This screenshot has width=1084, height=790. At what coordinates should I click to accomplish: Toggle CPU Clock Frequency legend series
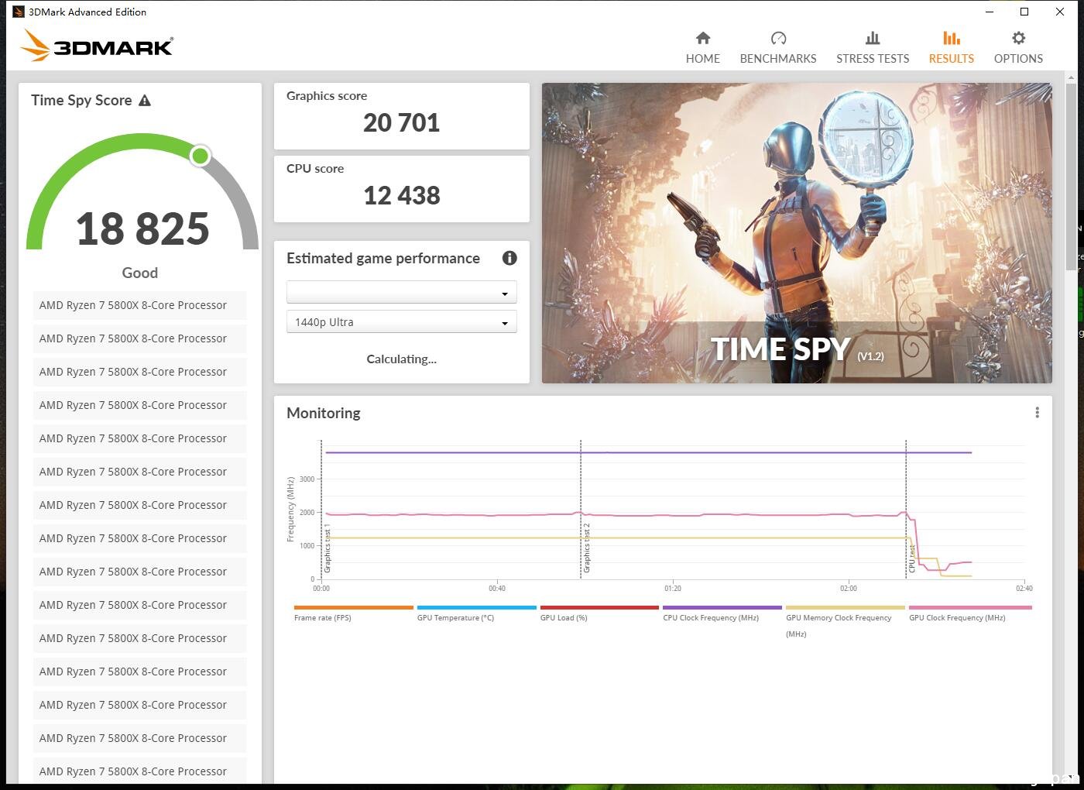(x=722, y=613)
